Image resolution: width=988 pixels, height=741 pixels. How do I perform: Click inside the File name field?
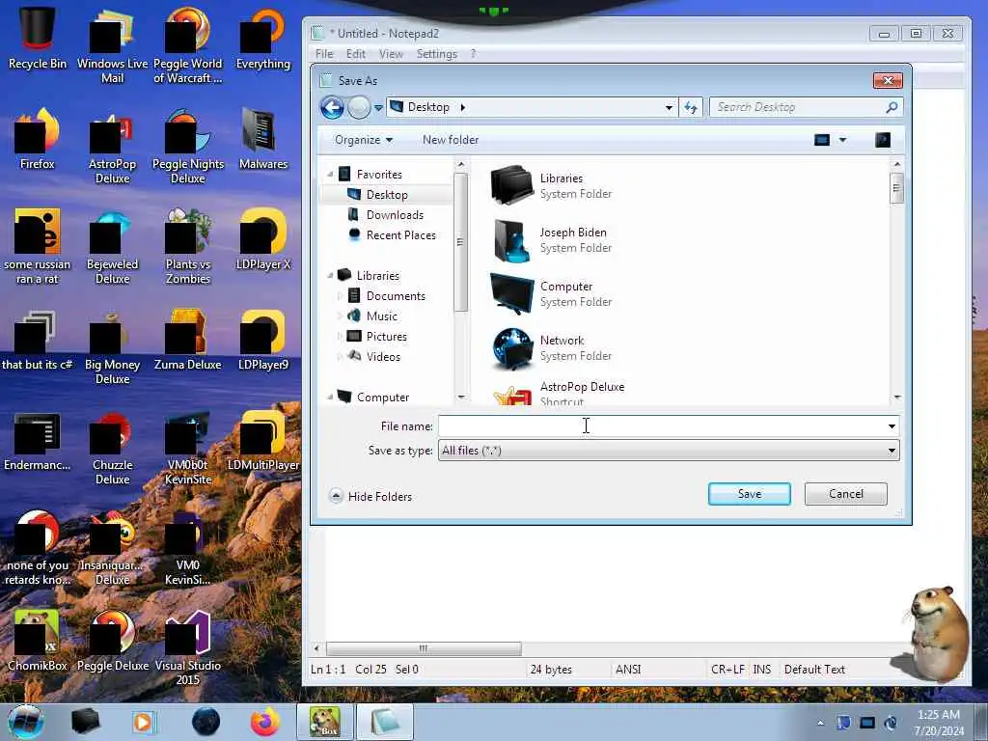[x=662, y=426]
